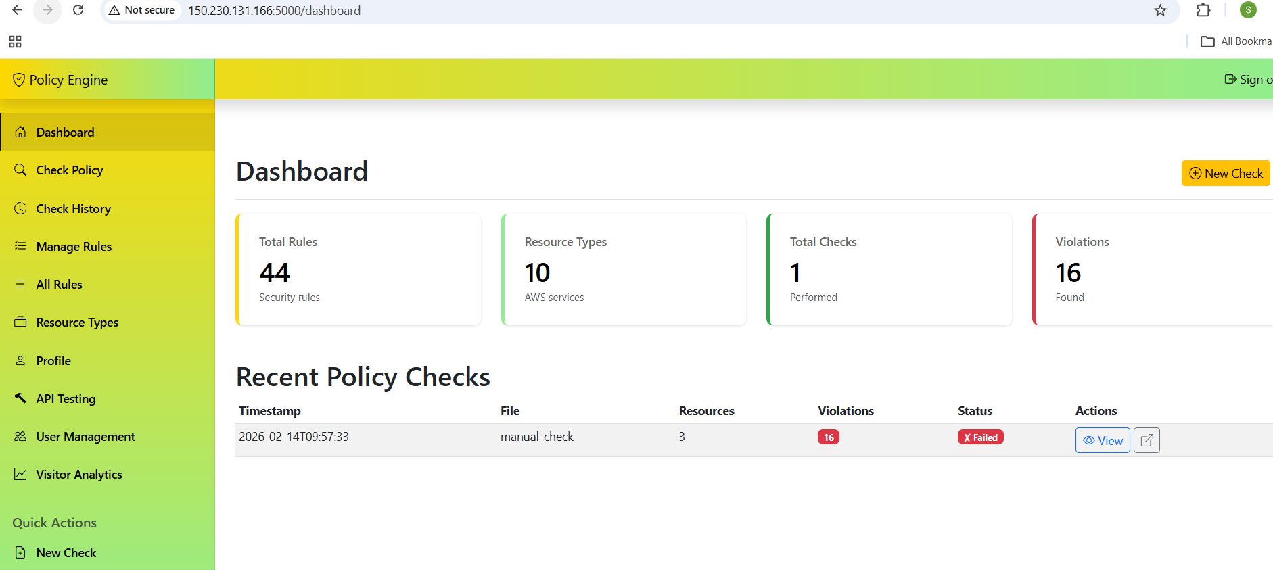This screenshot has height=570, width=1273.
Task: Click the timestamp 2026-02-14T09:57:33
Action: (x=294, y=436)
